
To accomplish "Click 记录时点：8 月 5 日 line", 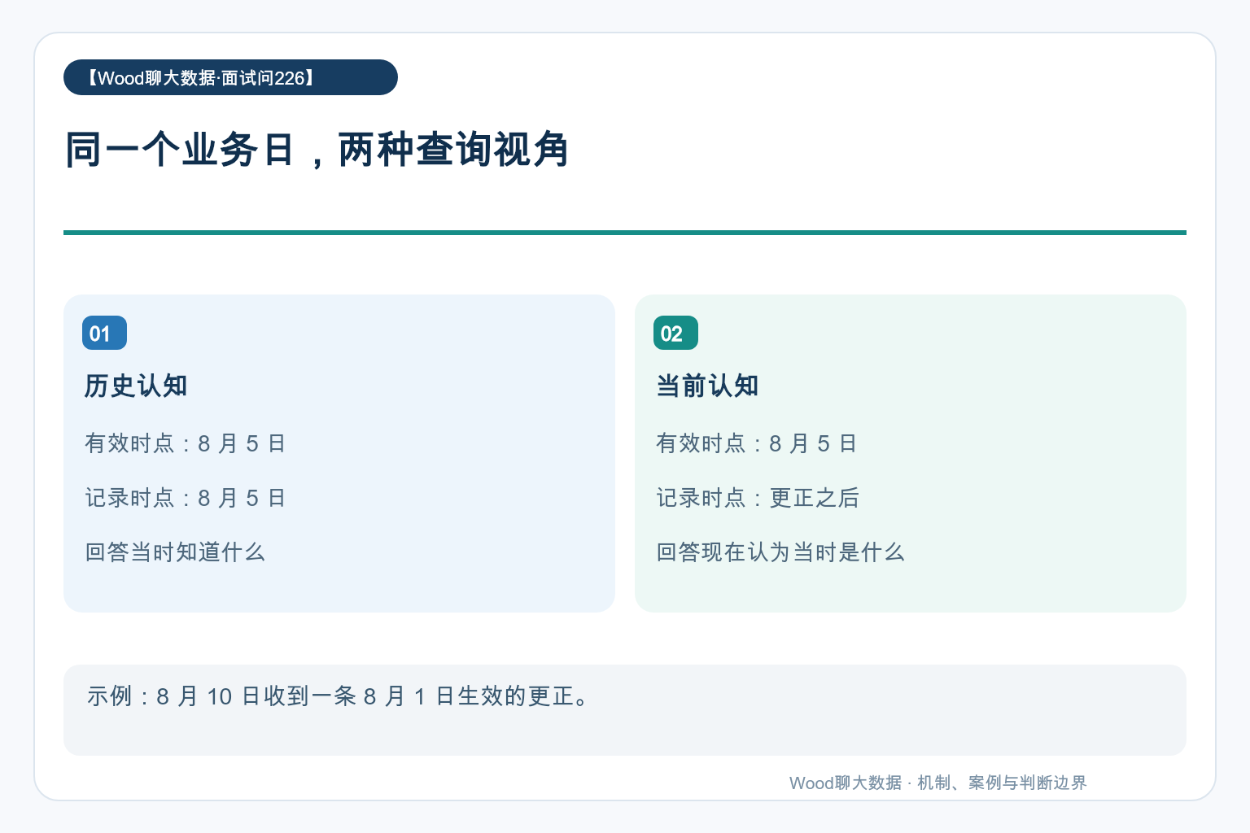I will point(186,498).
